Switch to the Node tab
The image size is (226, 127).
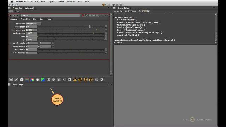click(49, 19)
